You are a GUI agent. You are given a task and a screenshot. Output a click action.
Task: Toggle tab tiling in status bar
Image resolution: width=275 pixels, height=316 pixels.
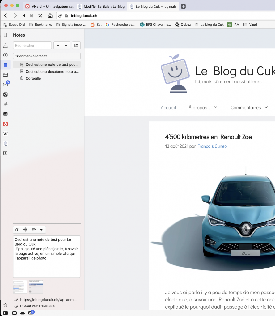point(14,313)
